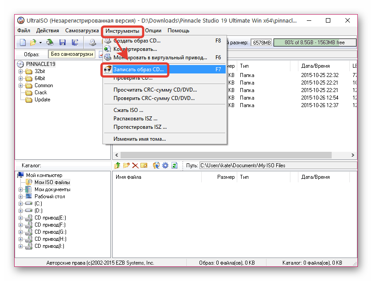Image resolution: width=372 pixels, height=281 pixels.
Task: Click the Save As toolbar icon
Action: coord(75,43)
